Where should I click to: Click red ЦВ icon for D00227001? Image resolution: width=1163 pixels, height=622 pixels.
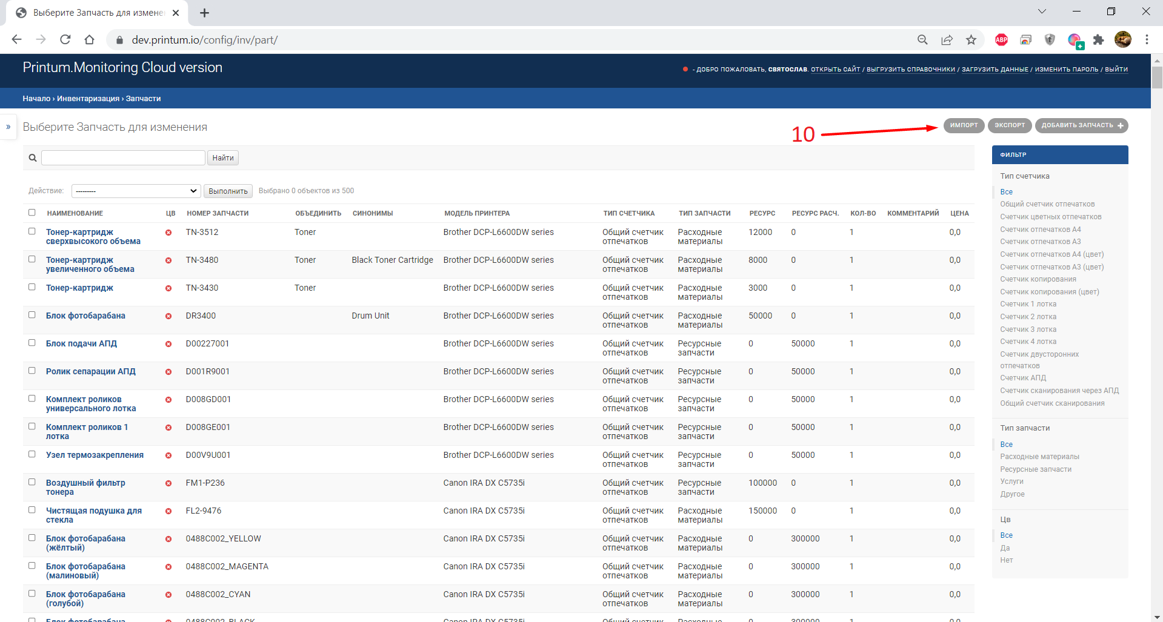(168, 344)
